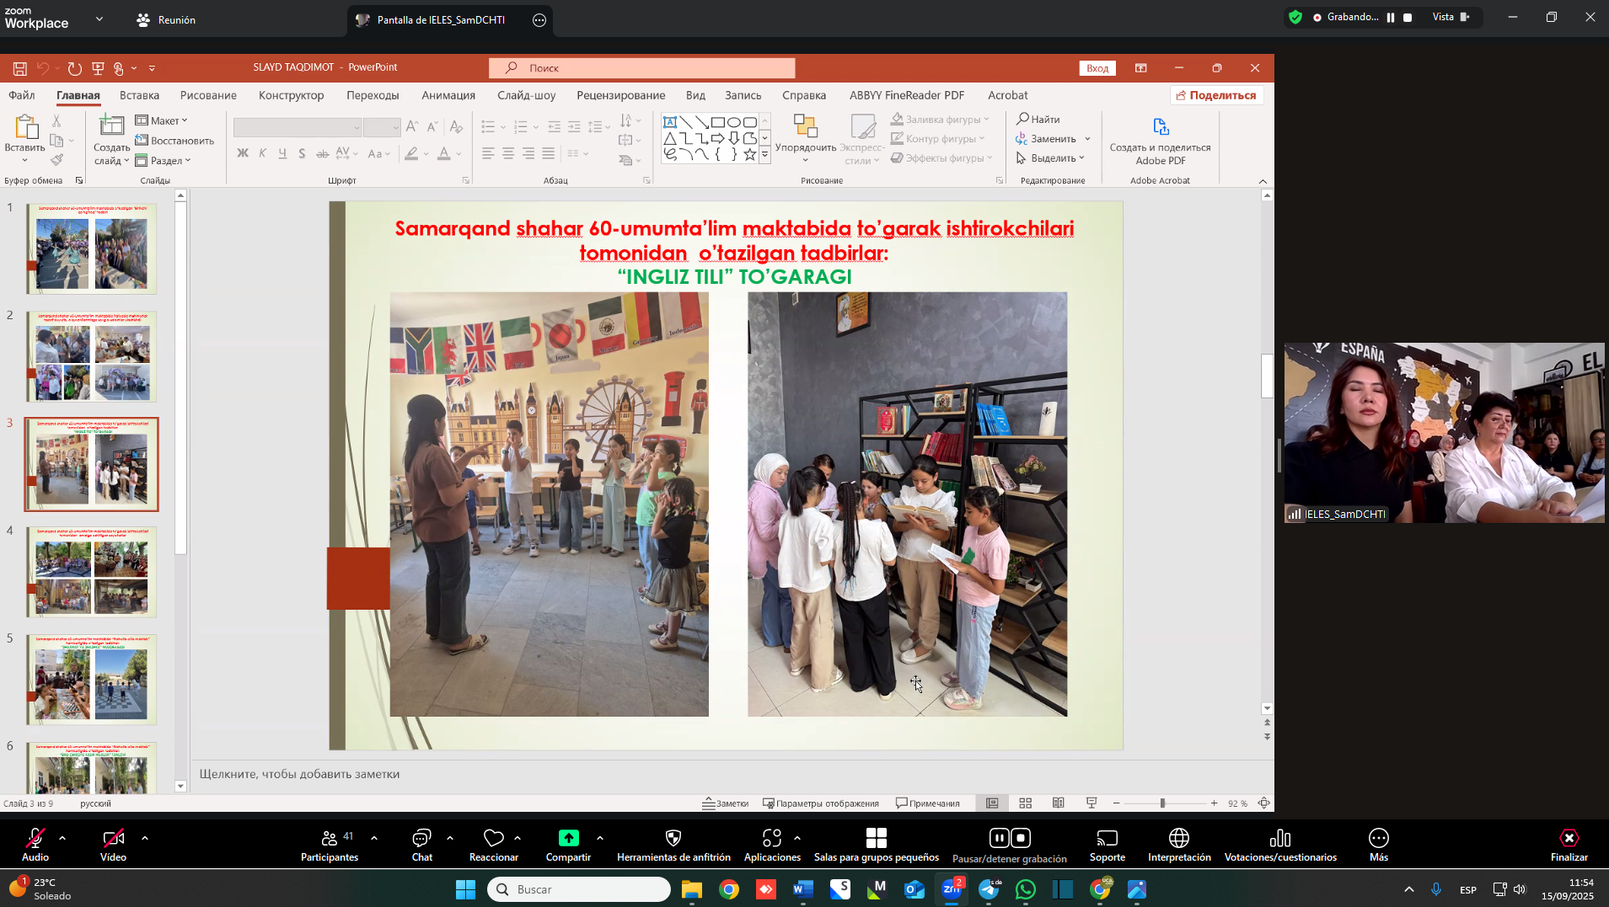Image resolution: width=1609 pixels, height=907 pixels.
Task: Click Вход sign-in button
Action: [1097, 68]
